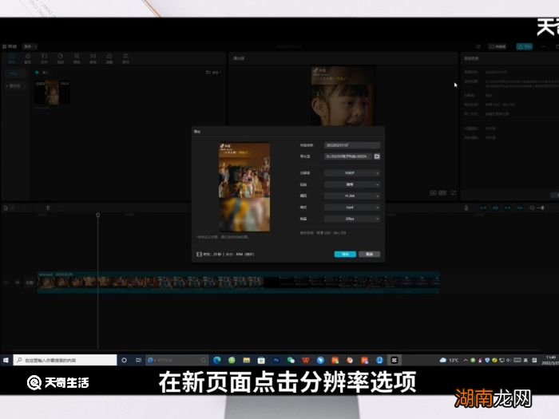Open the Stickers tab in top toolbar
Image resolution: width=559 pixels, height=419 pixels.
click(x=61, y=58)
